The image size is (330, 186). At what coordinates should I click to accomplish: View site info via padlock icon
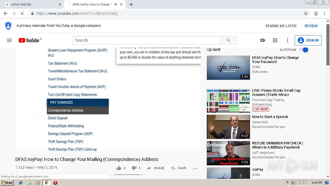(x=32, y=13)
